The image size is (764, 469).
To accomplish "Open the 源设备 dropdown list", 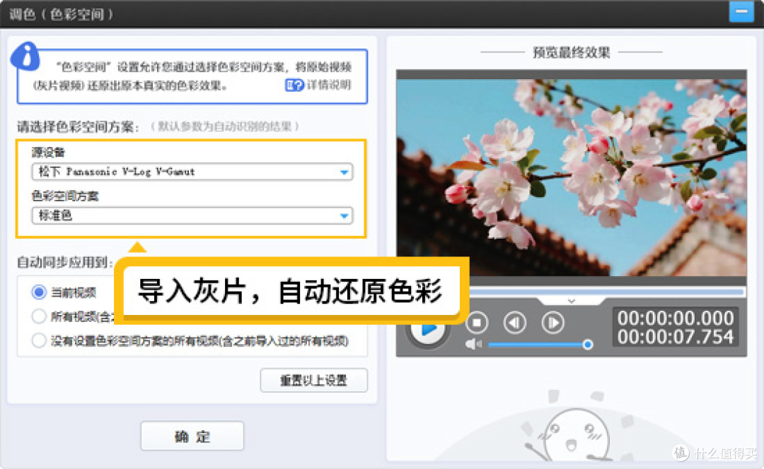I will [x=192, y=172].
